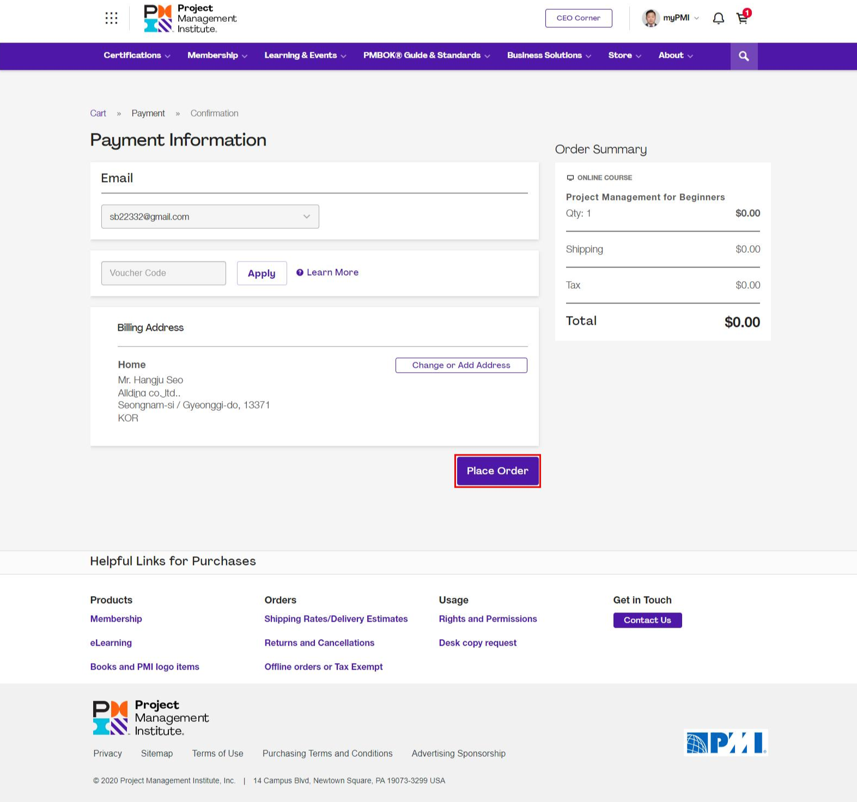Image resolution: width=857 pixels, height=802 pixels.
Task: Click the myPMI profile avatar
Action: click(651, 18)
